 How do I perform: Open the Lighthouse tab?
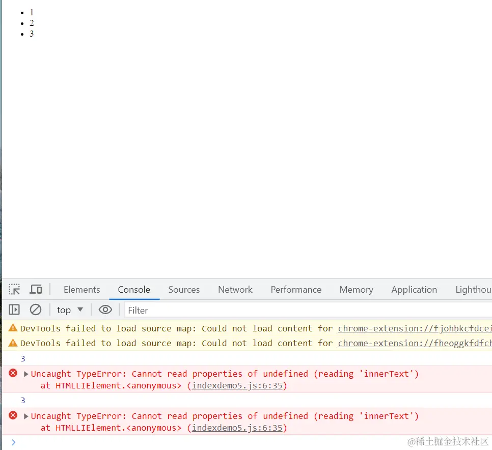[474, 290]
